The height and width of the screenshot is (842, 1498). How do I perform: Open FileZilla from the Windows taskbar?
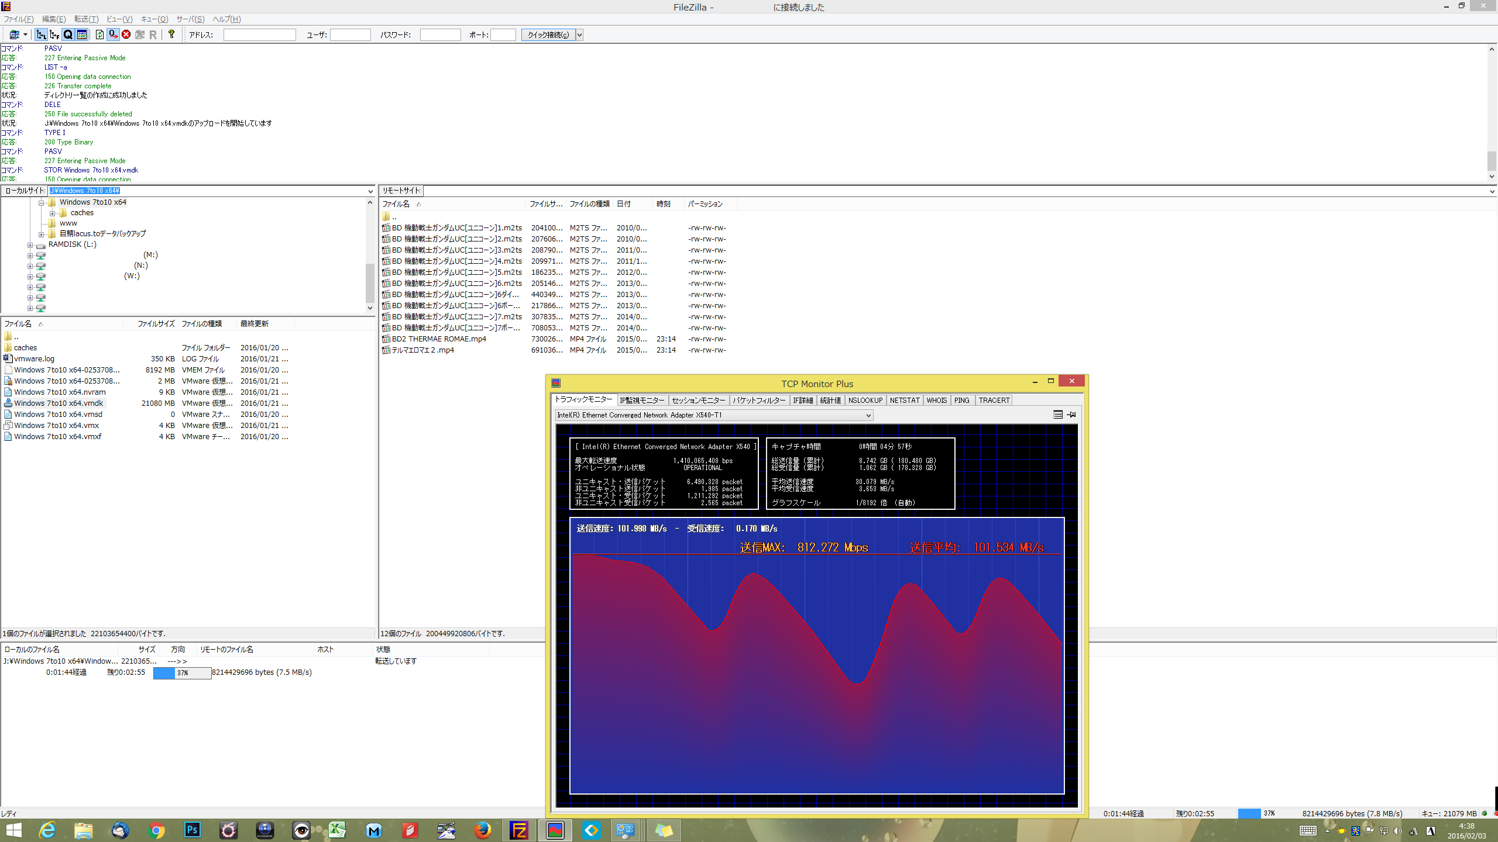click(518, 830)
